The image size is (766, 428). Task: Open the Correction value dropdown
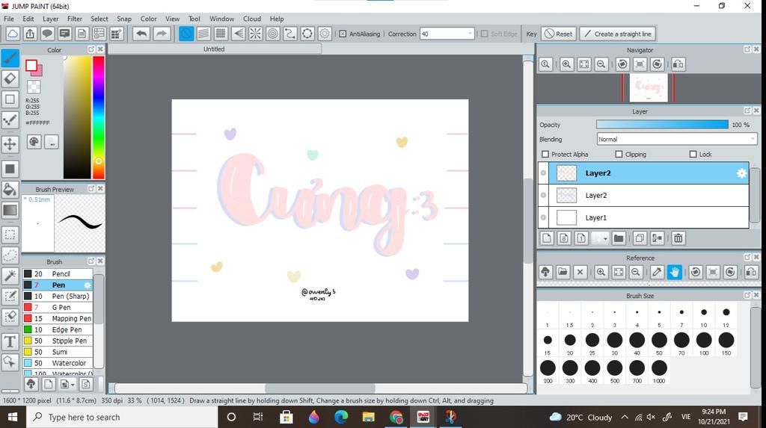click(x=470, y=34)
